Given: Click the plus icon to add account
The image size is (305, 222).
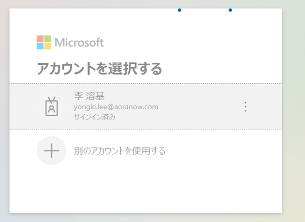Looking at the screenshot, I should (51, 150).
